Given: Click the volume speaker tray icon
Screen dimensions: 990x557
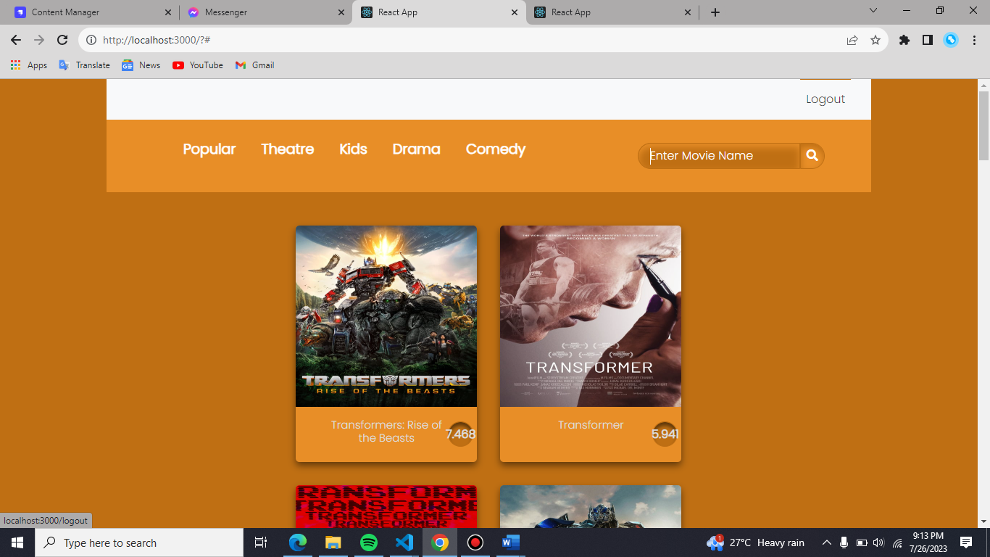Looking at the screenshot, I should tap(878, 542).
